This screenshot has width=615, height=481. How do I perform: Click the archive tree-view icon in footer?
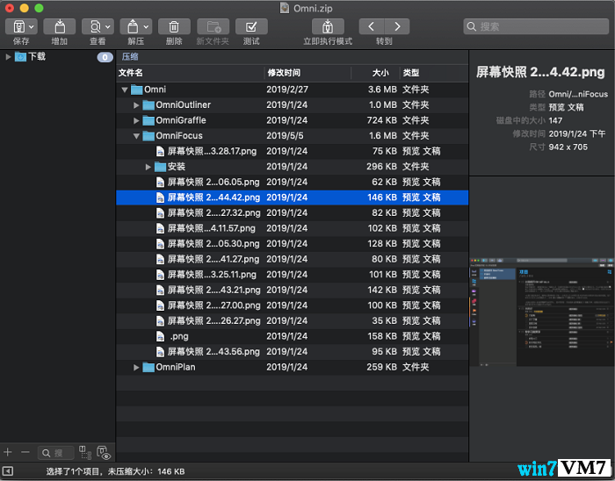point(85,452)
